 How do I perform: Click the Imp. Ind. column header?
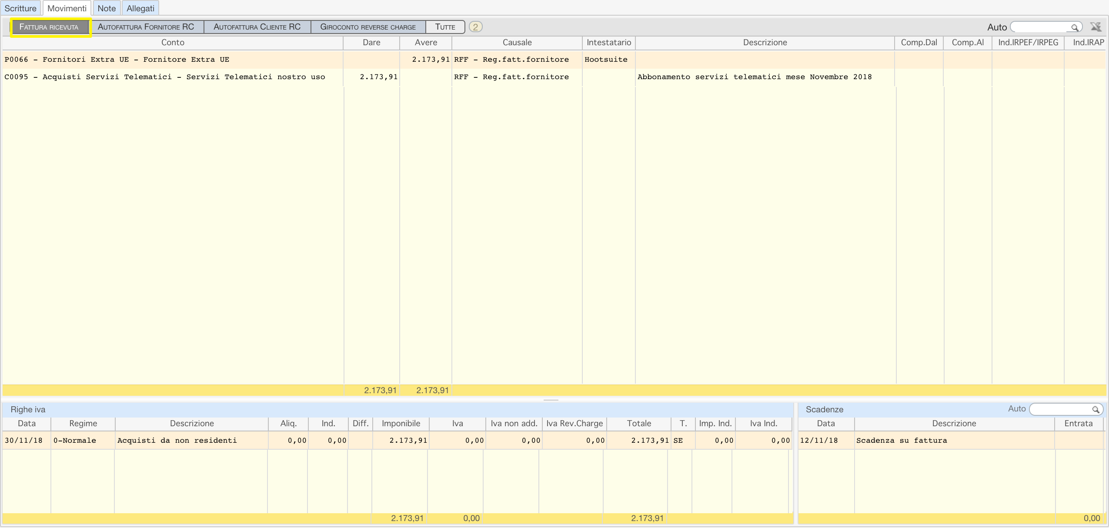tap(715, 424)
